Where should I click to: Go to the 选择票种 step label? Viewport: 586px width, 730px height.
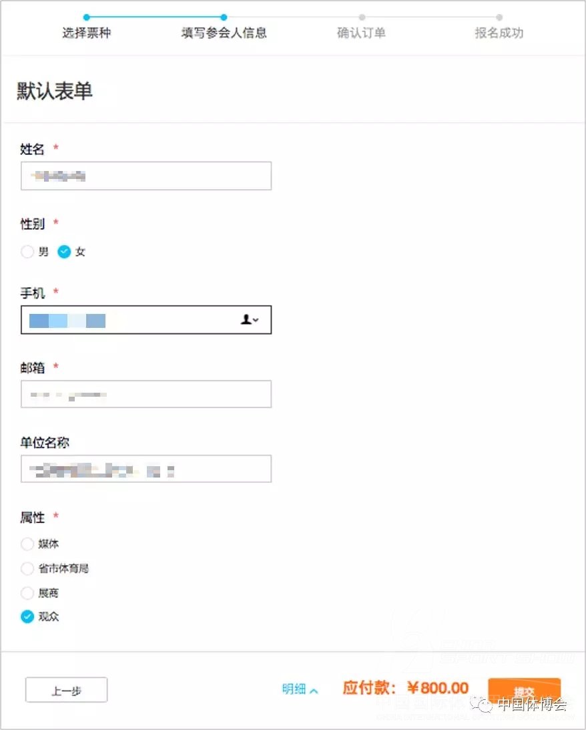tap(87, 33)
